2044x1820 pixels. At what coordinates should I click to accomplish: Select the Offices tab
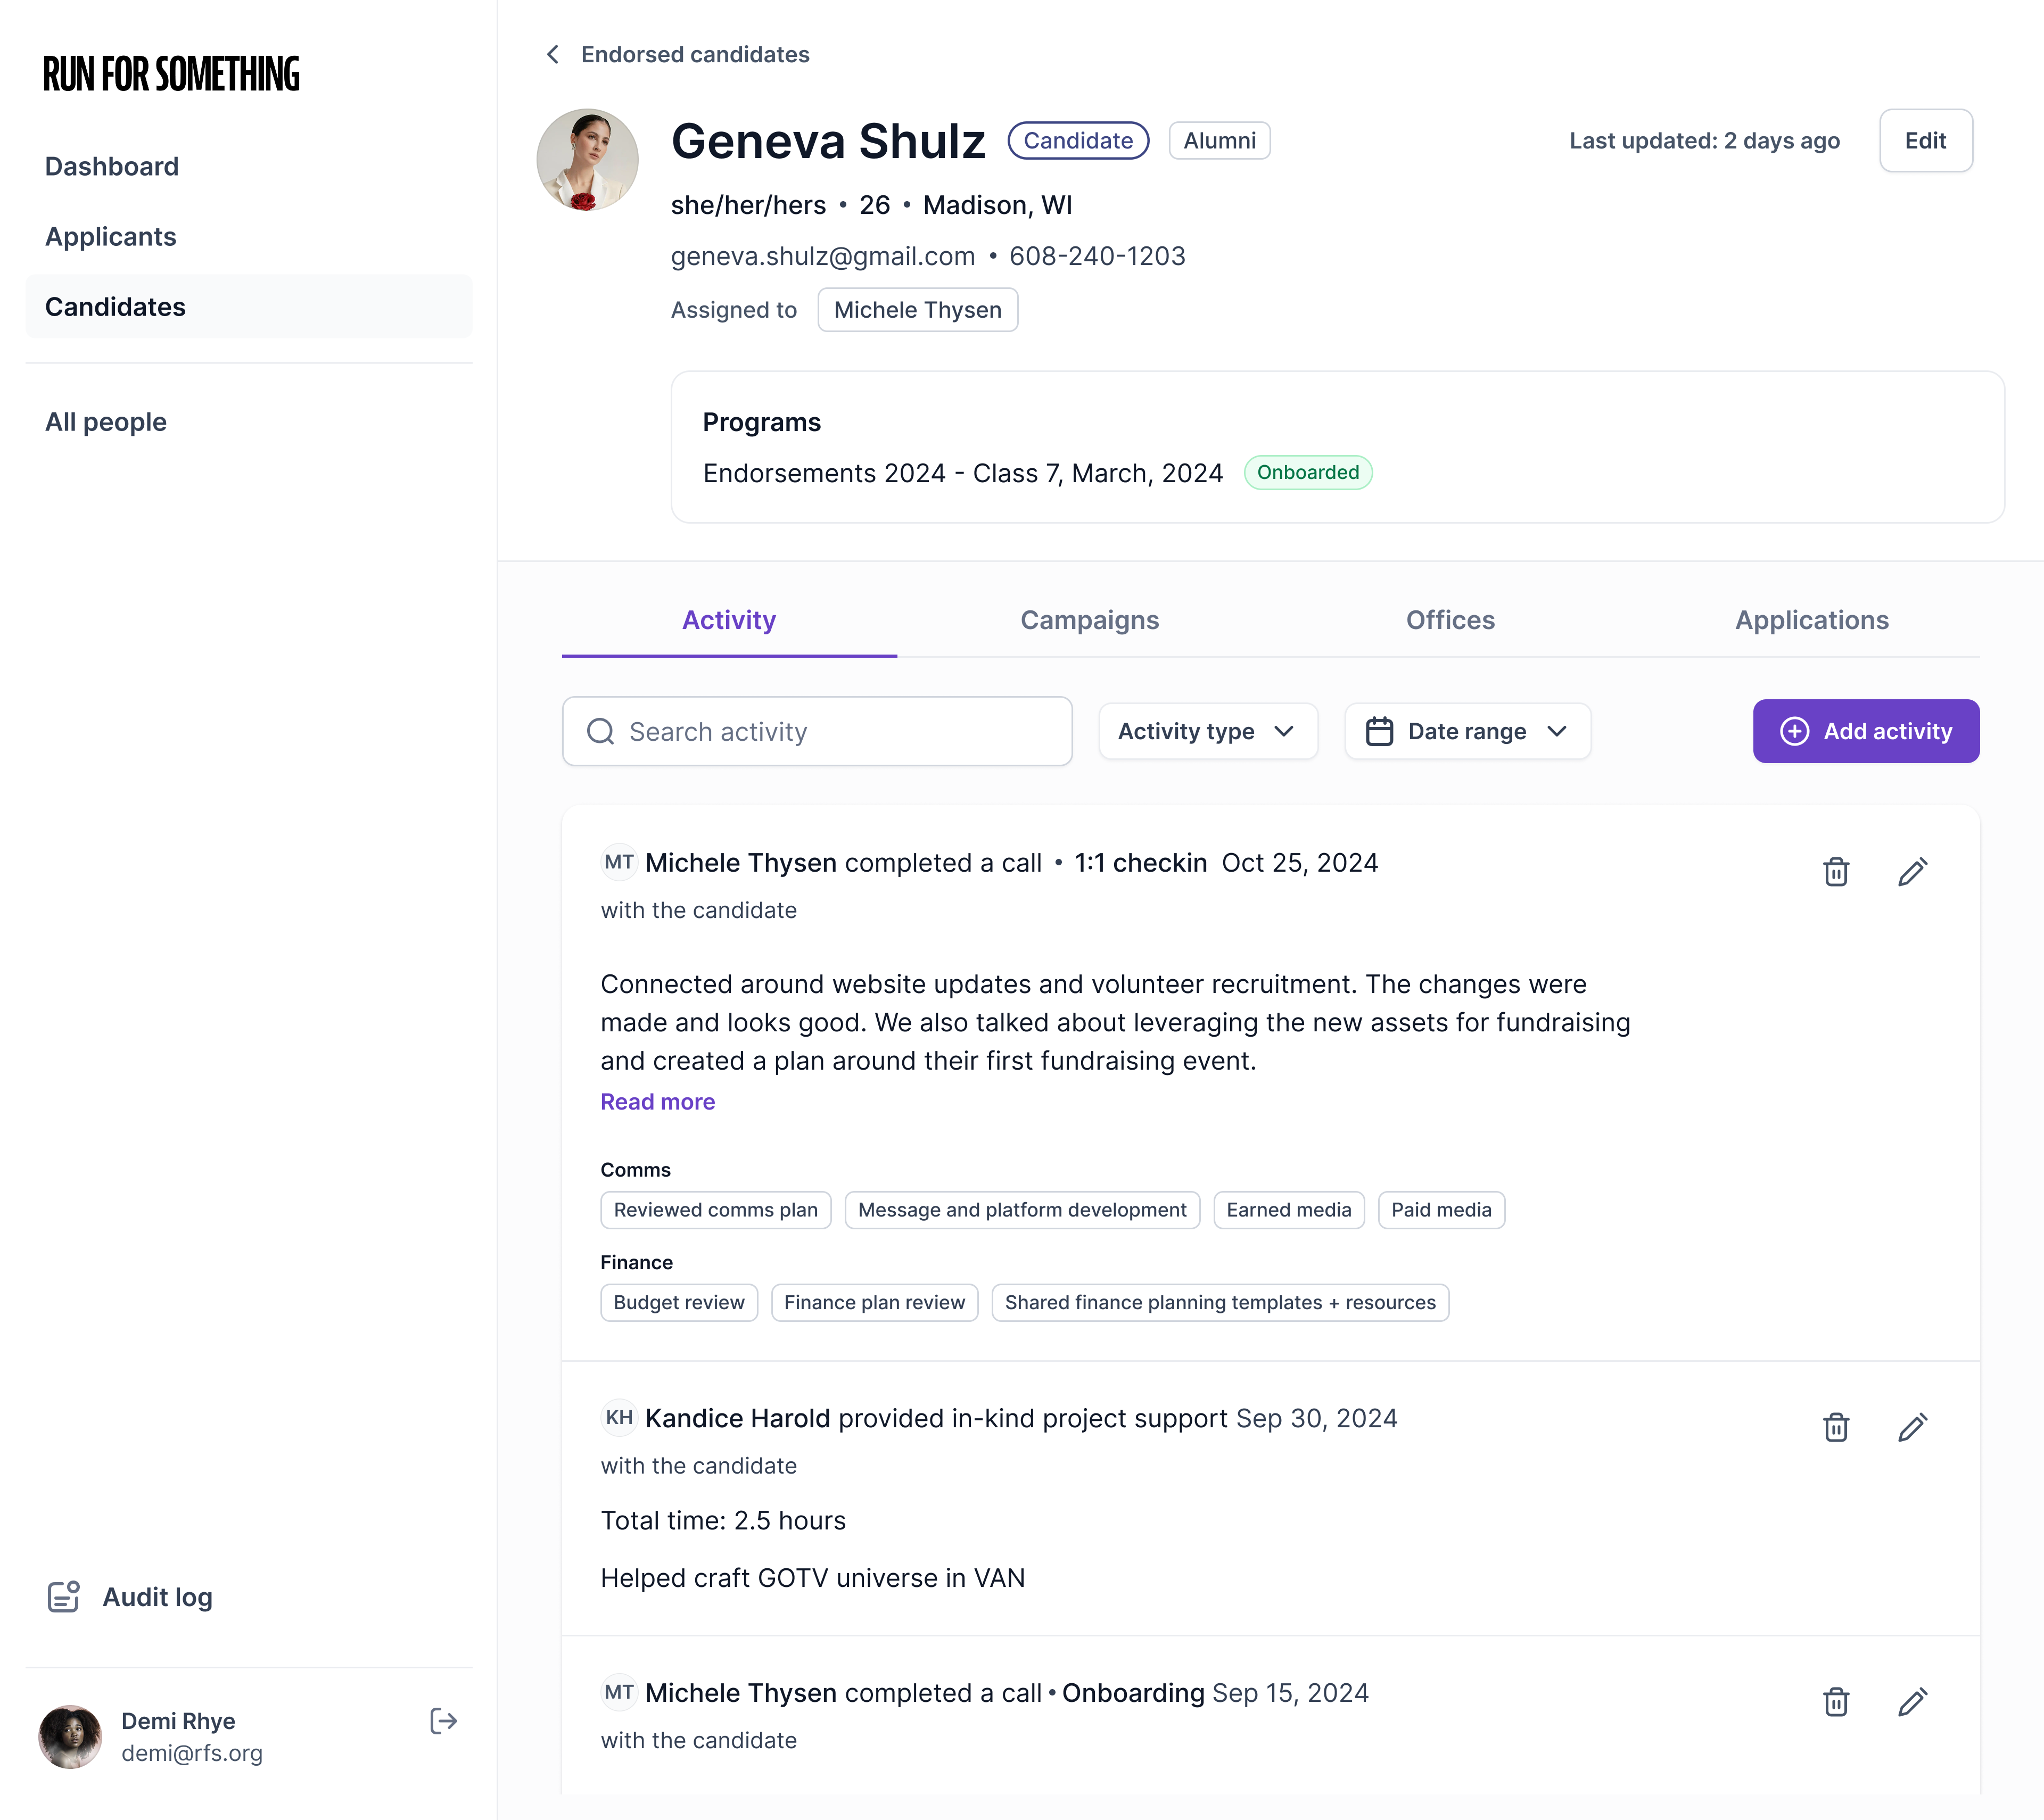(x=1449, y=620)
